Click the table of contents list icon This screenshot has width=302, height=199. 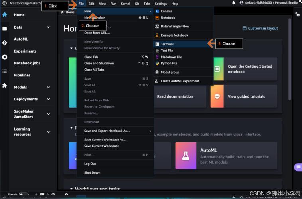5,71
